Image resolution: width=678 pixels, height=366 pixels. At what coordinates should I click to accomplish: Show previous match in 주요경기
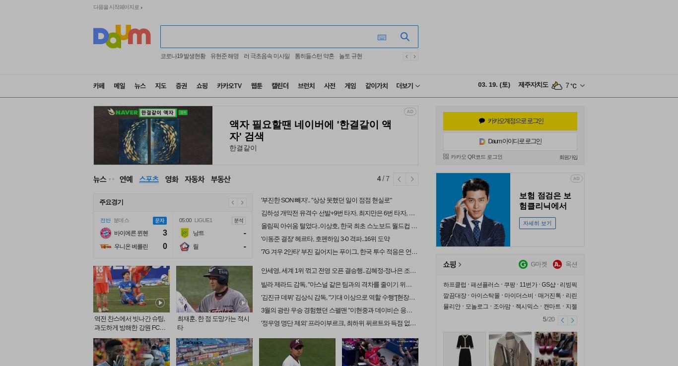[233, 202]
